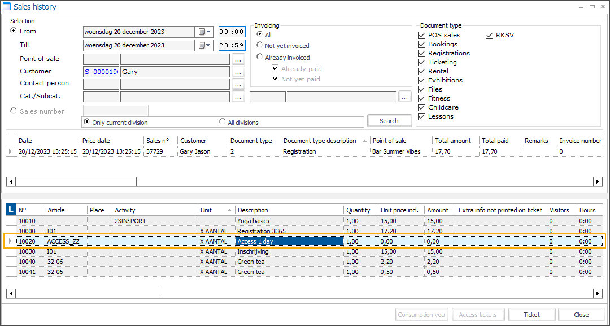
Task: Click the Ticket button
Action: tap(531, 315)
